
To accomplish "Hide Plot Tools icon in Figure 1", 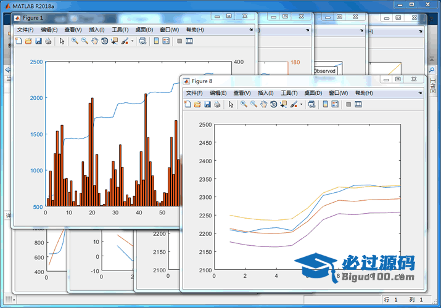I will [x=179, y=41].
